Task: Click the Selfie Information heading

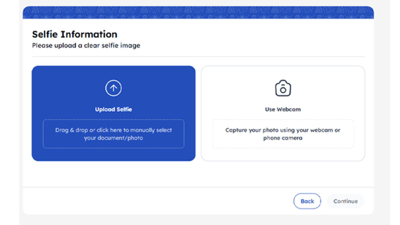Action: tap(75, 34)
